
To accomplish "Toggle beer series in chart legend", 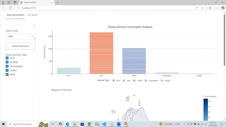I will [x=127, y=81].
